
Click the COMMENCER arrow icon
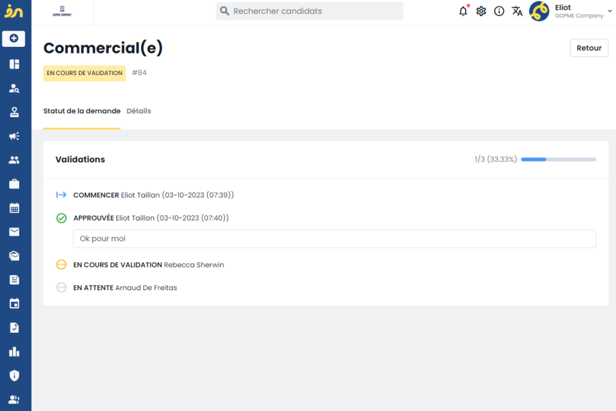click(61, 195)
